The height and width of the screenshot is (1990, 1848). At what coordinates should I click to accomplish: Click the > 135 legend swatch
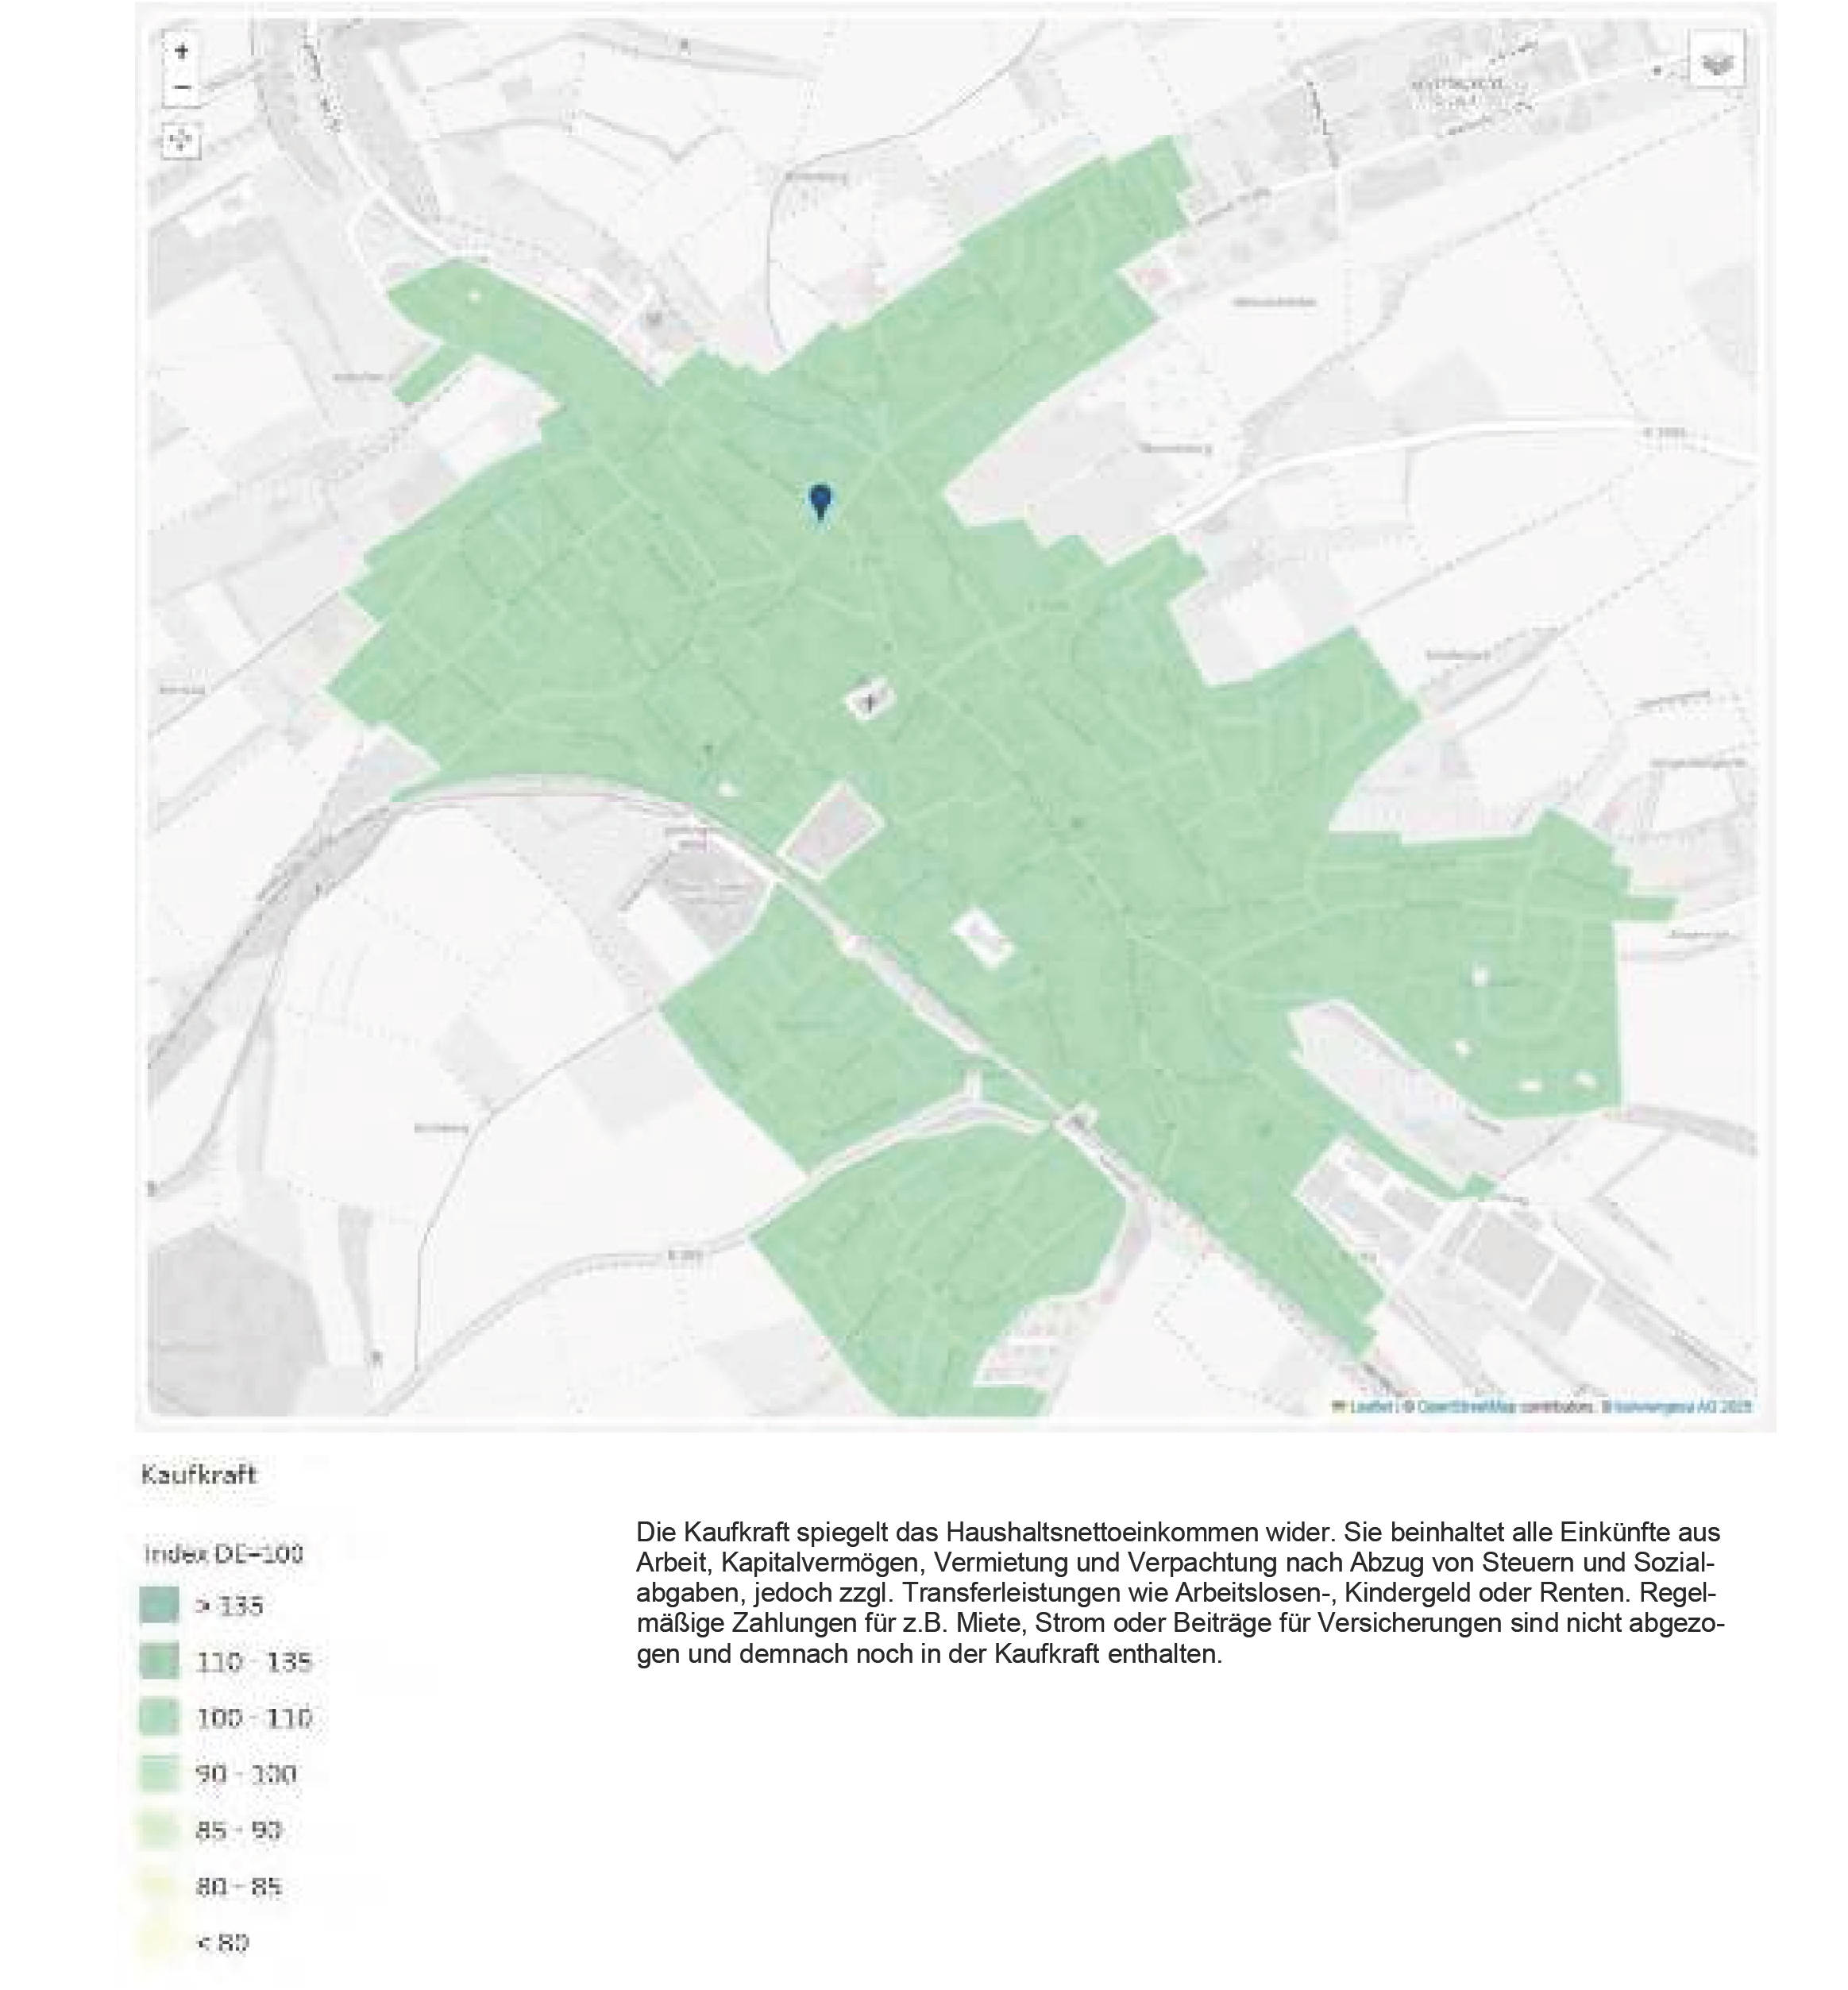tap(159, 1606)
